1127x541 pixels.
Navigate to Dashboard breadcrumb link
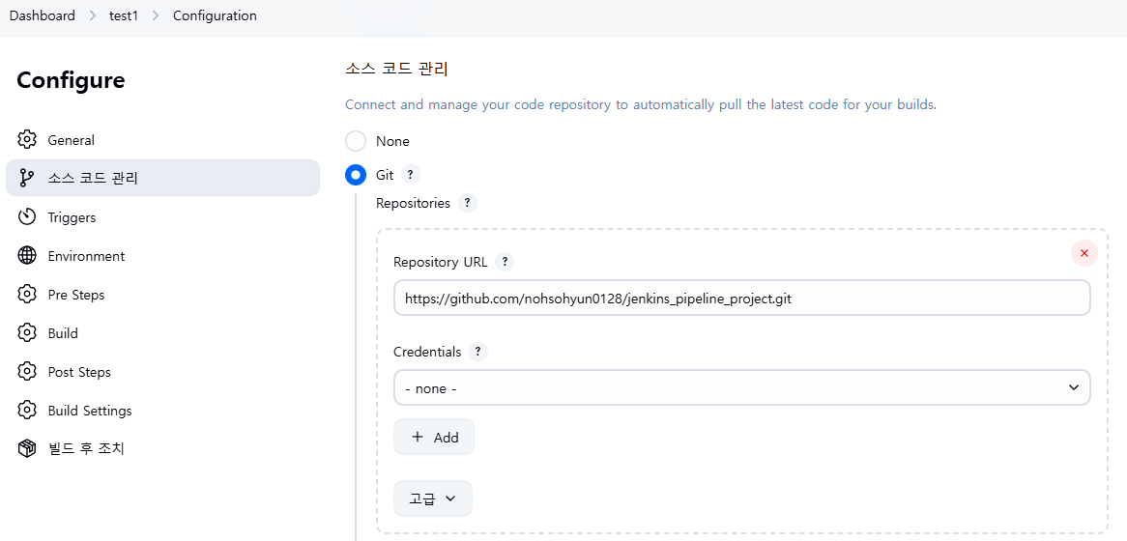(x=43, y=15)
